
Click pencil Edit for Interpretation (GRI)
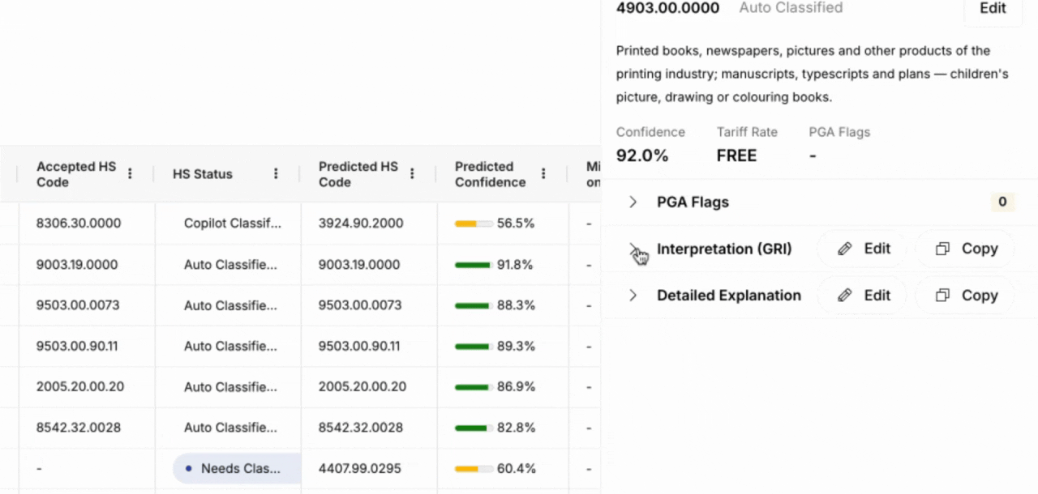pos(863,249)
